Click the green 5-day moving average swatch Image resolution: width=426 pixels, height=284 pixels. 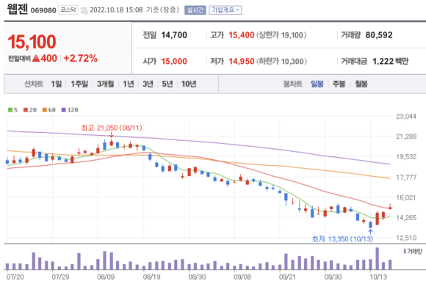click(x=10, y=110)
